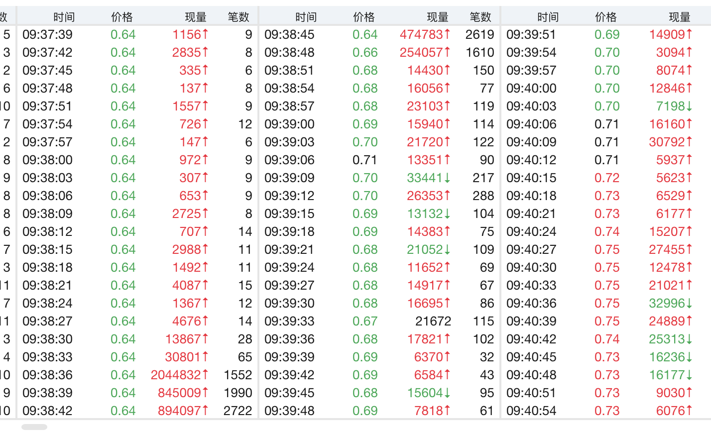
Task: Select the 09:39:06 time entry
Action: [x=289, y=160]
